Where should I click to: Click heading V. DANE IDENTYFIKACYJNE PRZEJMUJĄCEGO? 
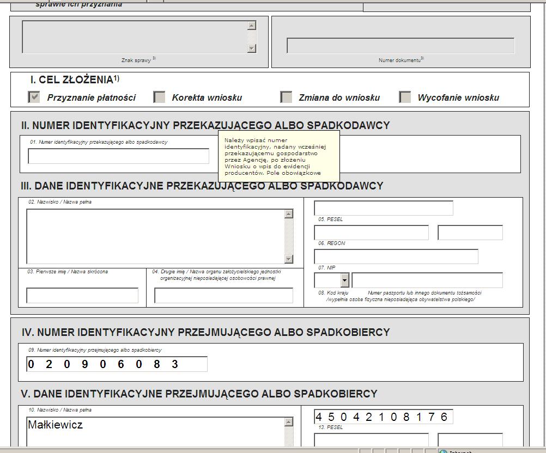199,394
